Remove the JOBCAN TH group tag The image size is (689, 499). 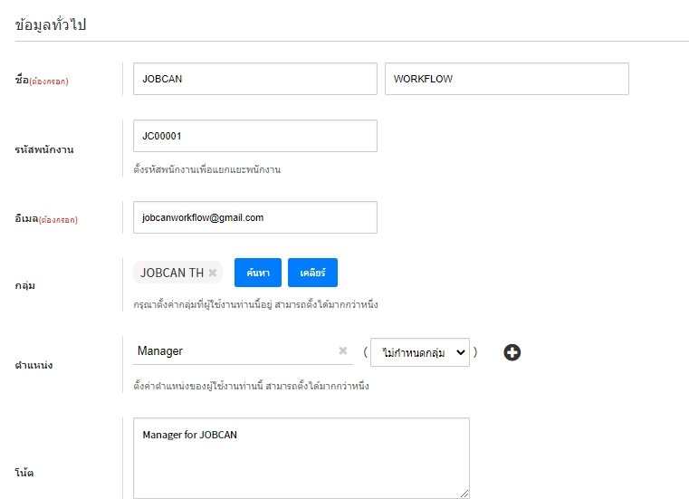point(213,273)
